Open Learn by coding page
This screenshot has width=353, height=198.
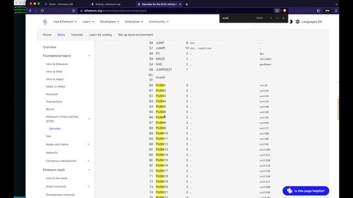point(100,35)
